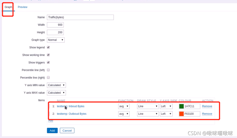
Task: Click the blue Add button
Action: [52, 131]
